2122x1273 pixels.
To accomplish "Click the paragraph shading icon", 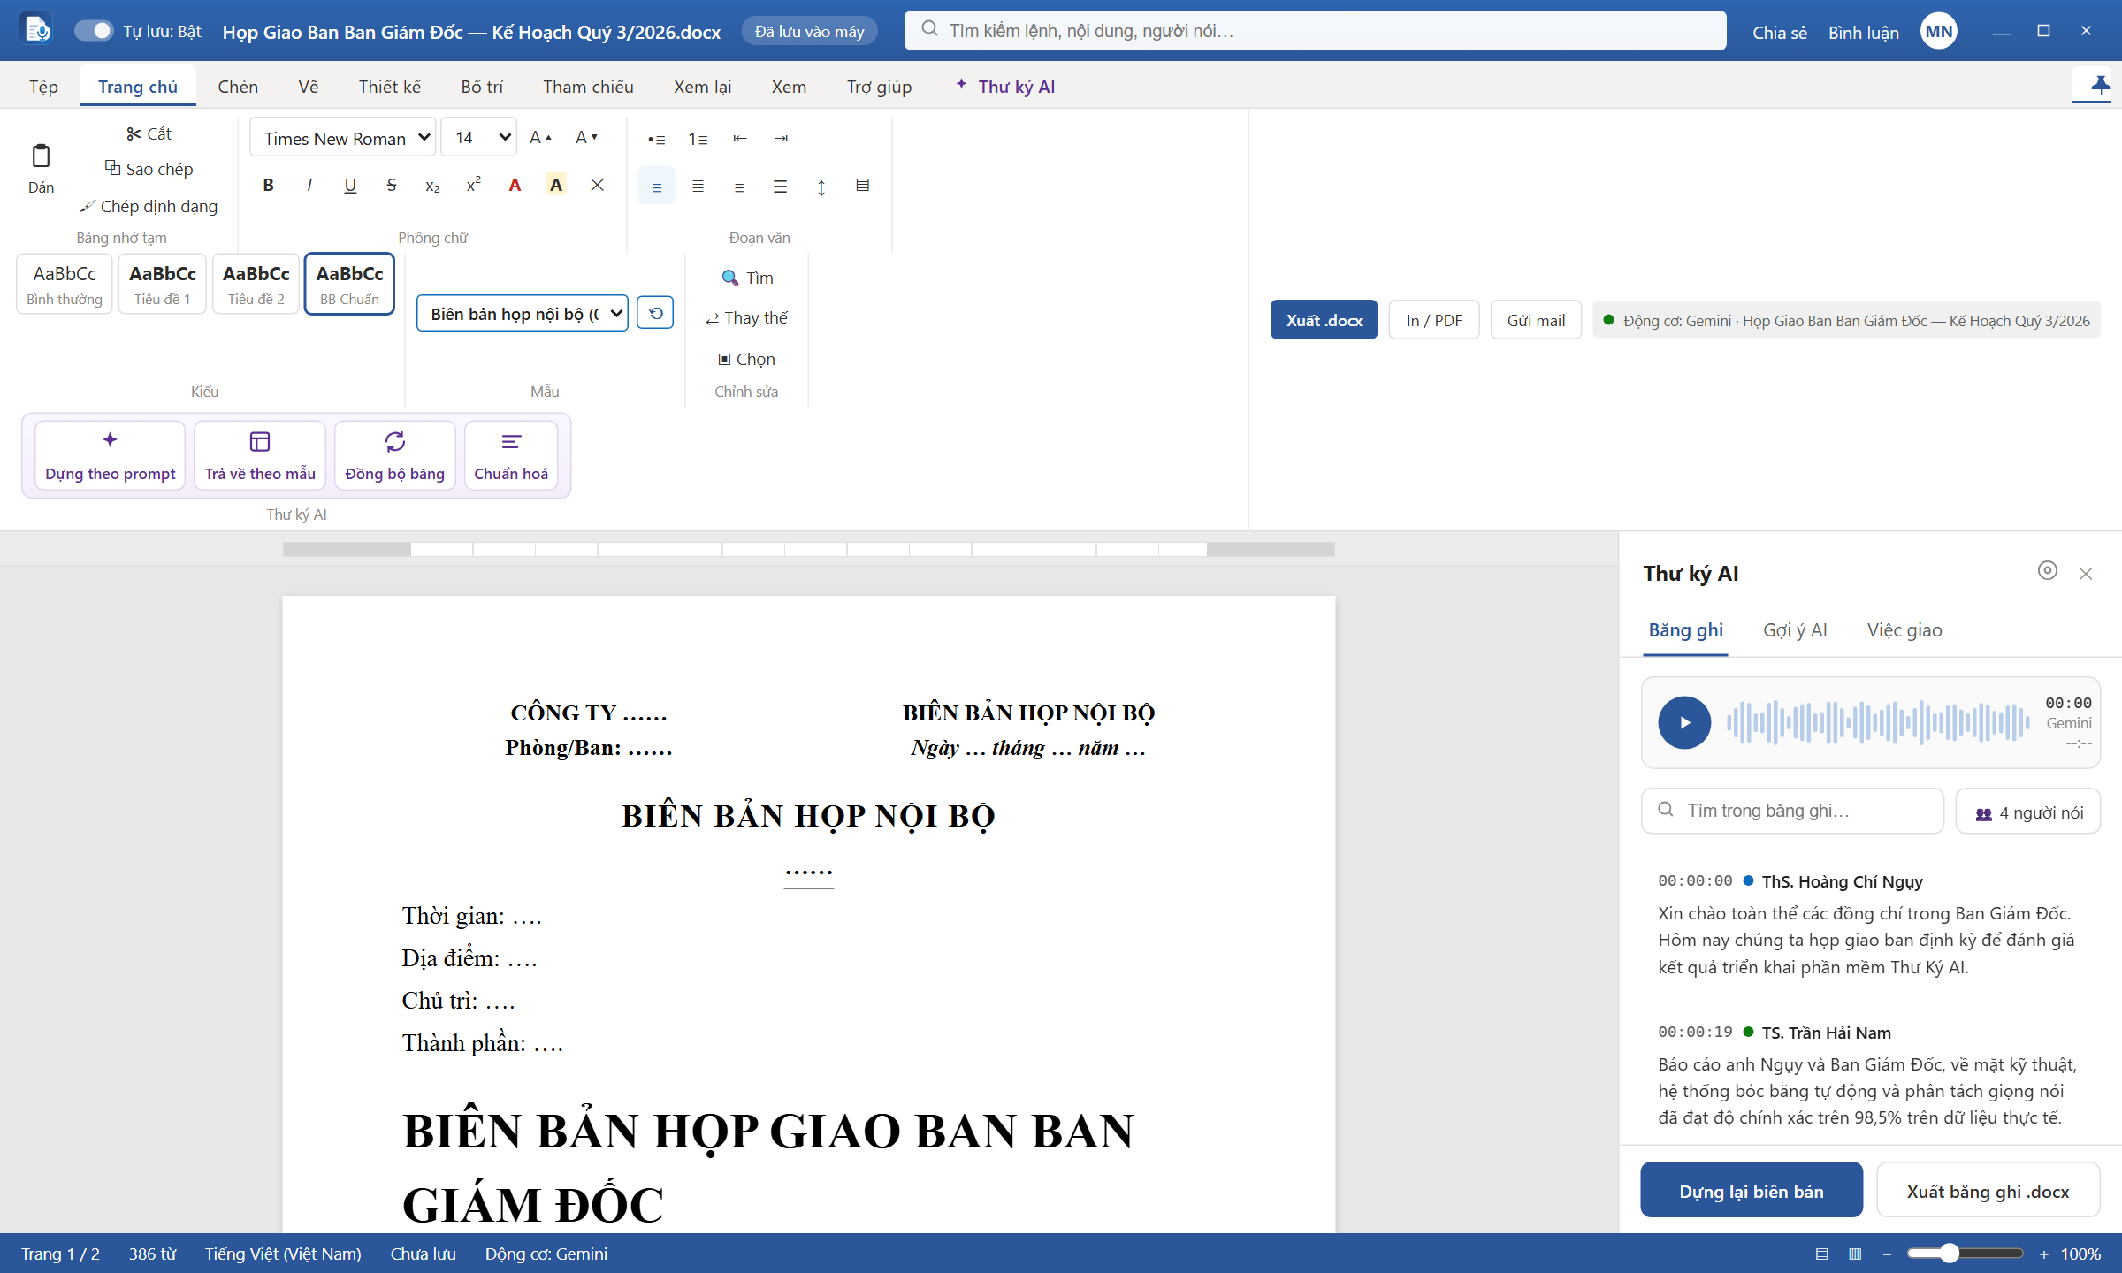I will click(x=863, y=186).
